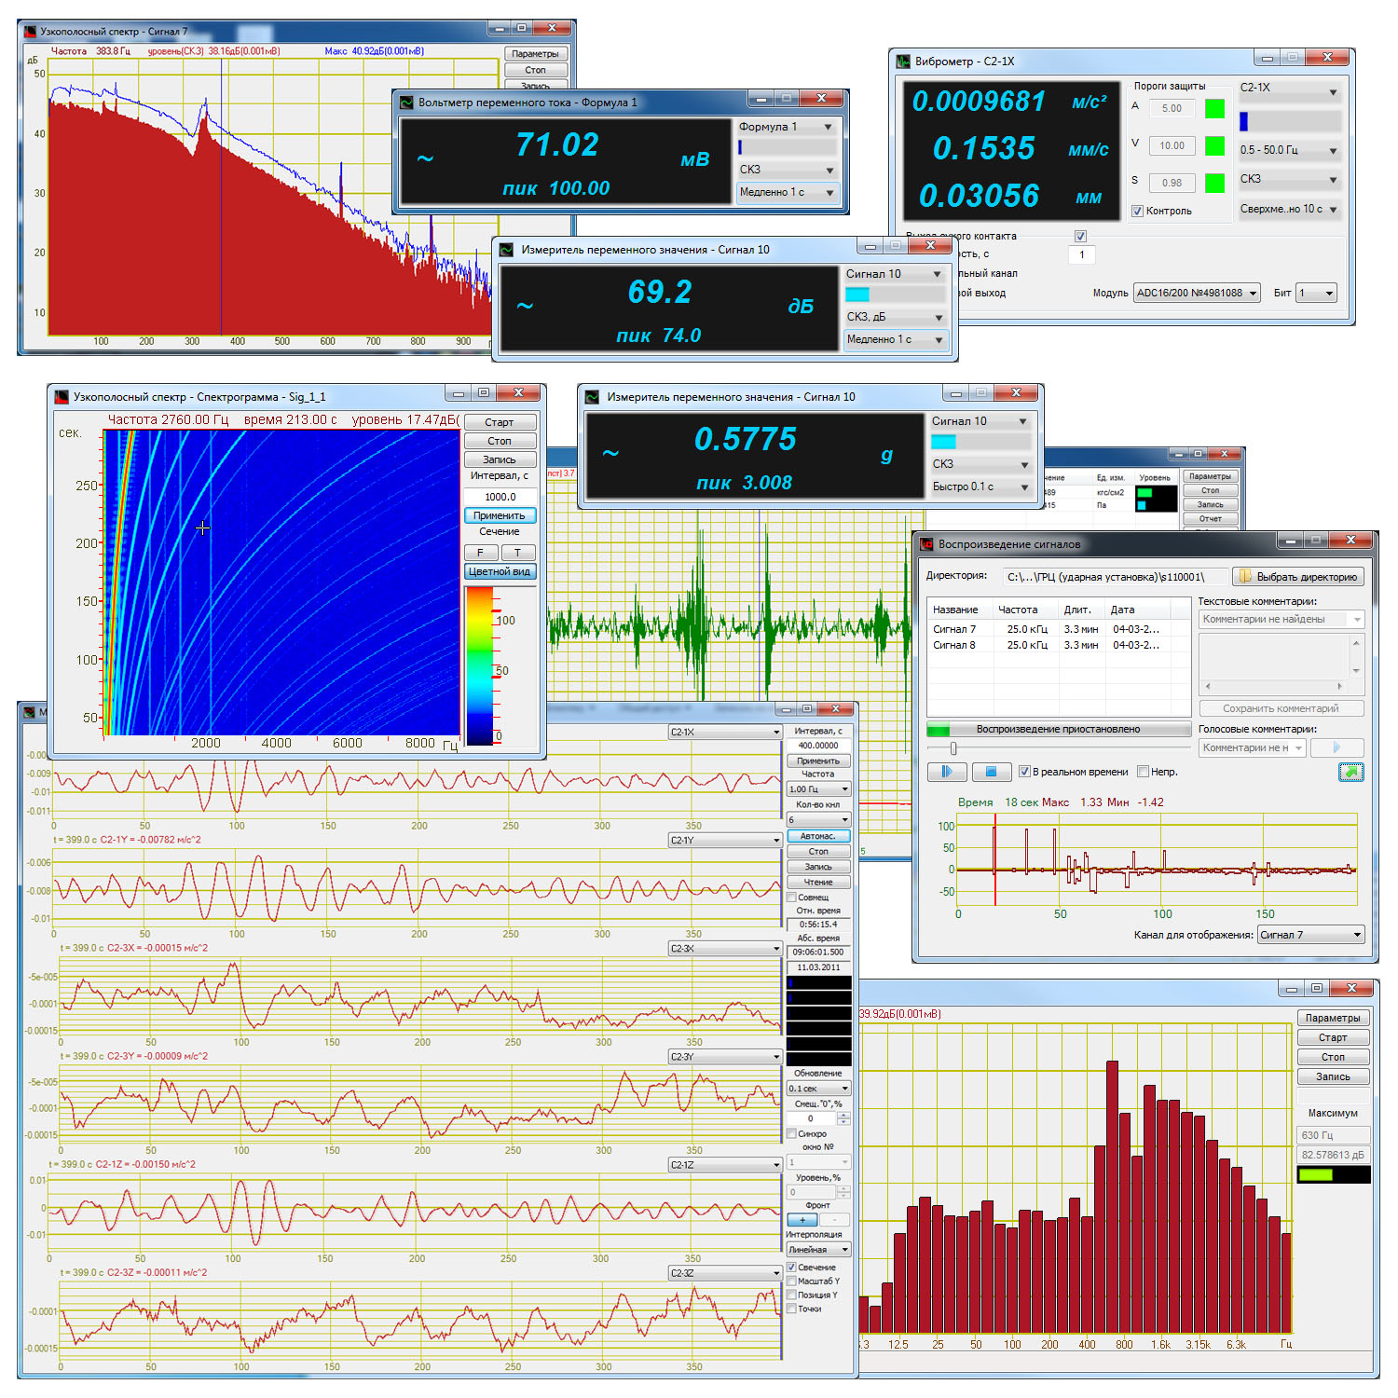Image resolution: width=1398 pixels, height=1398 pixels.
Task: Open Модуль 'ADC16/200 №4981088' dropdown
Action: (1197, 293)
